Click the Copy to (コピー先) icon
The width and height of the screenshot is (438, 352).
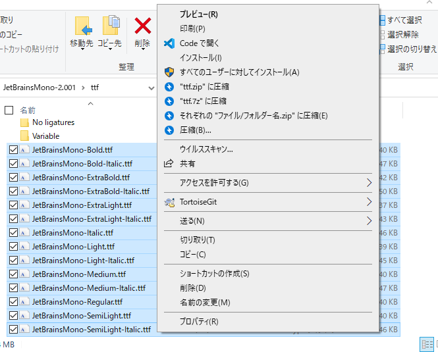click(111, 26)
